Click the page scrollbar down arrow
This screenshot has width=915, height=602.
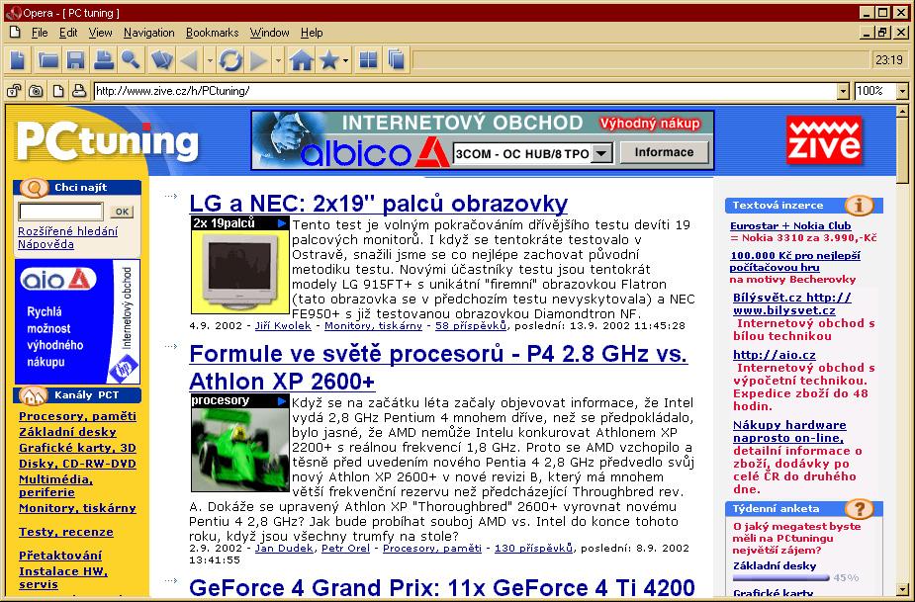point(902,589)
